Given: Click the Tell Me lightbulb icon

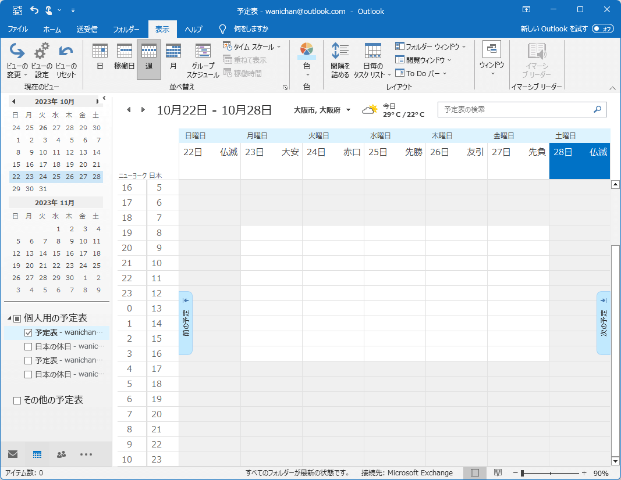Looking at the screenshot, I should pos(222,29).
